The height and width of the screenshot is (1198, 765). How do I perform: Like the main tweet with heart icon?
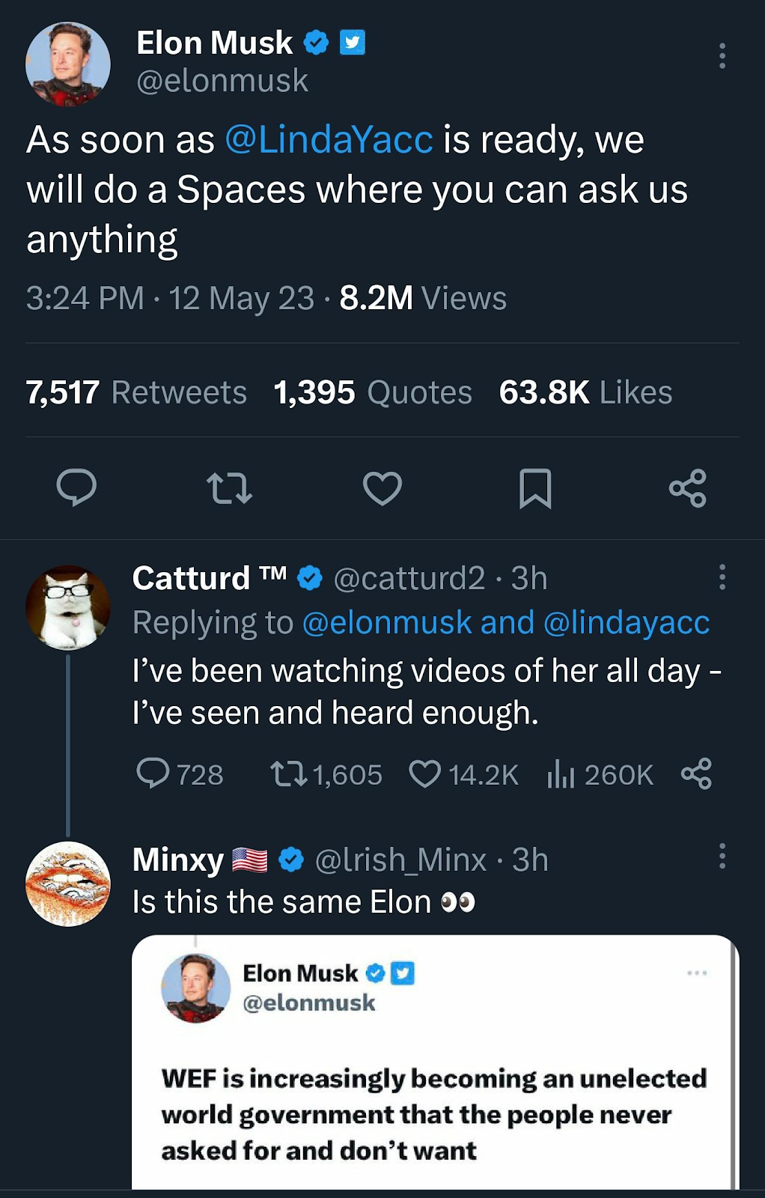382,488
